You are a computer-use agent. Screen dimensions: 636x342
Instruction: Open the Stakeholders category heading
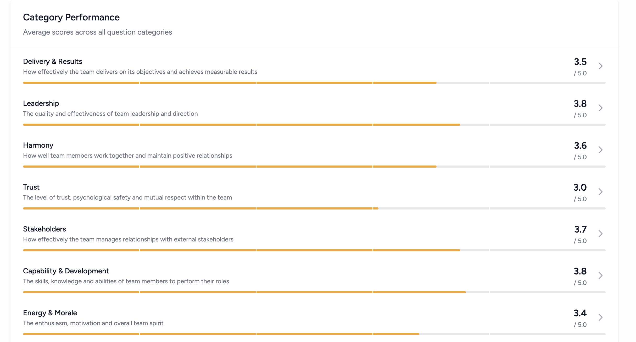pyautogui.click(x=44, y=229)
